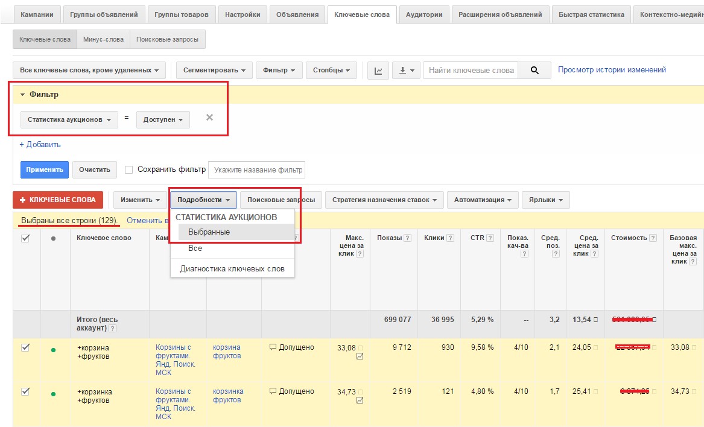Click the blue Применить button

pos(45,169)
